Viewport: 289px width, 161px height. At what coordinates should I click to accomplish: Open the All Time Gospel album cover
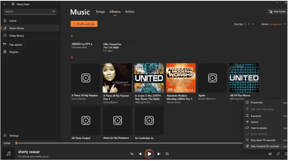86,120
